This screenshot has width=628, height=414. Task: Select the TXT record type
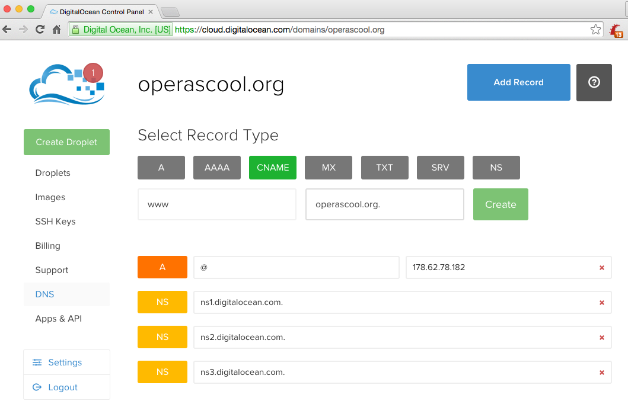[384, 168]
